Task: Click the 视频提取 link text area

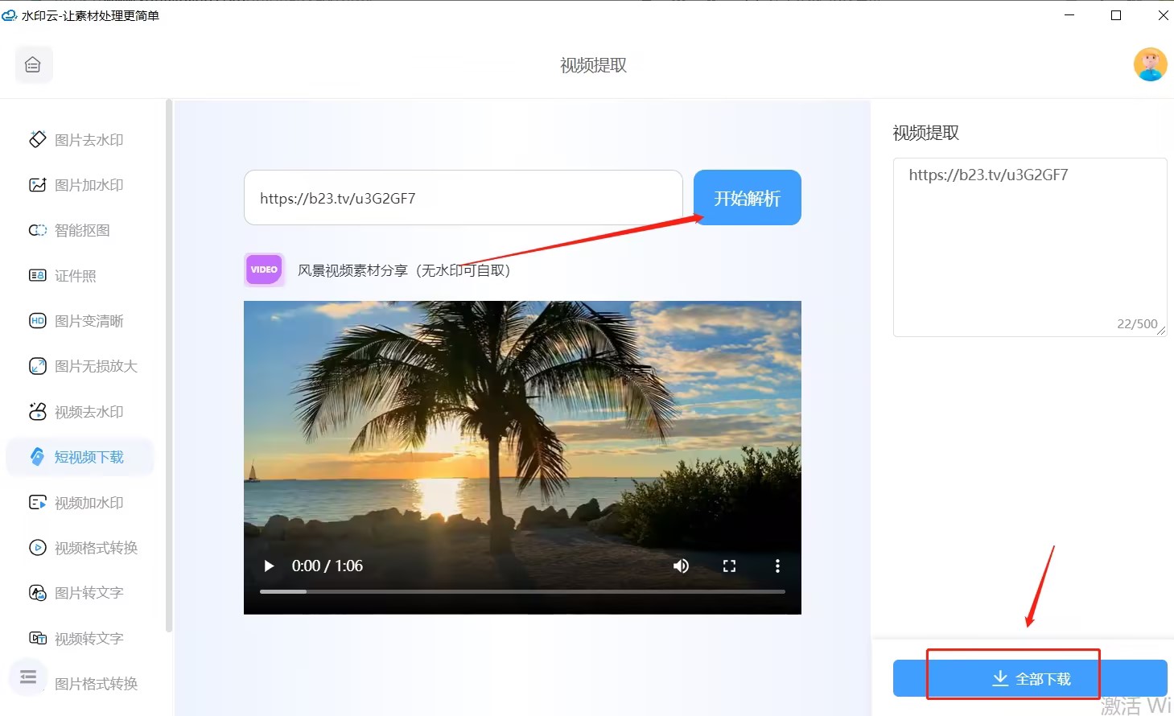Action: click(x=1030, y=247)
